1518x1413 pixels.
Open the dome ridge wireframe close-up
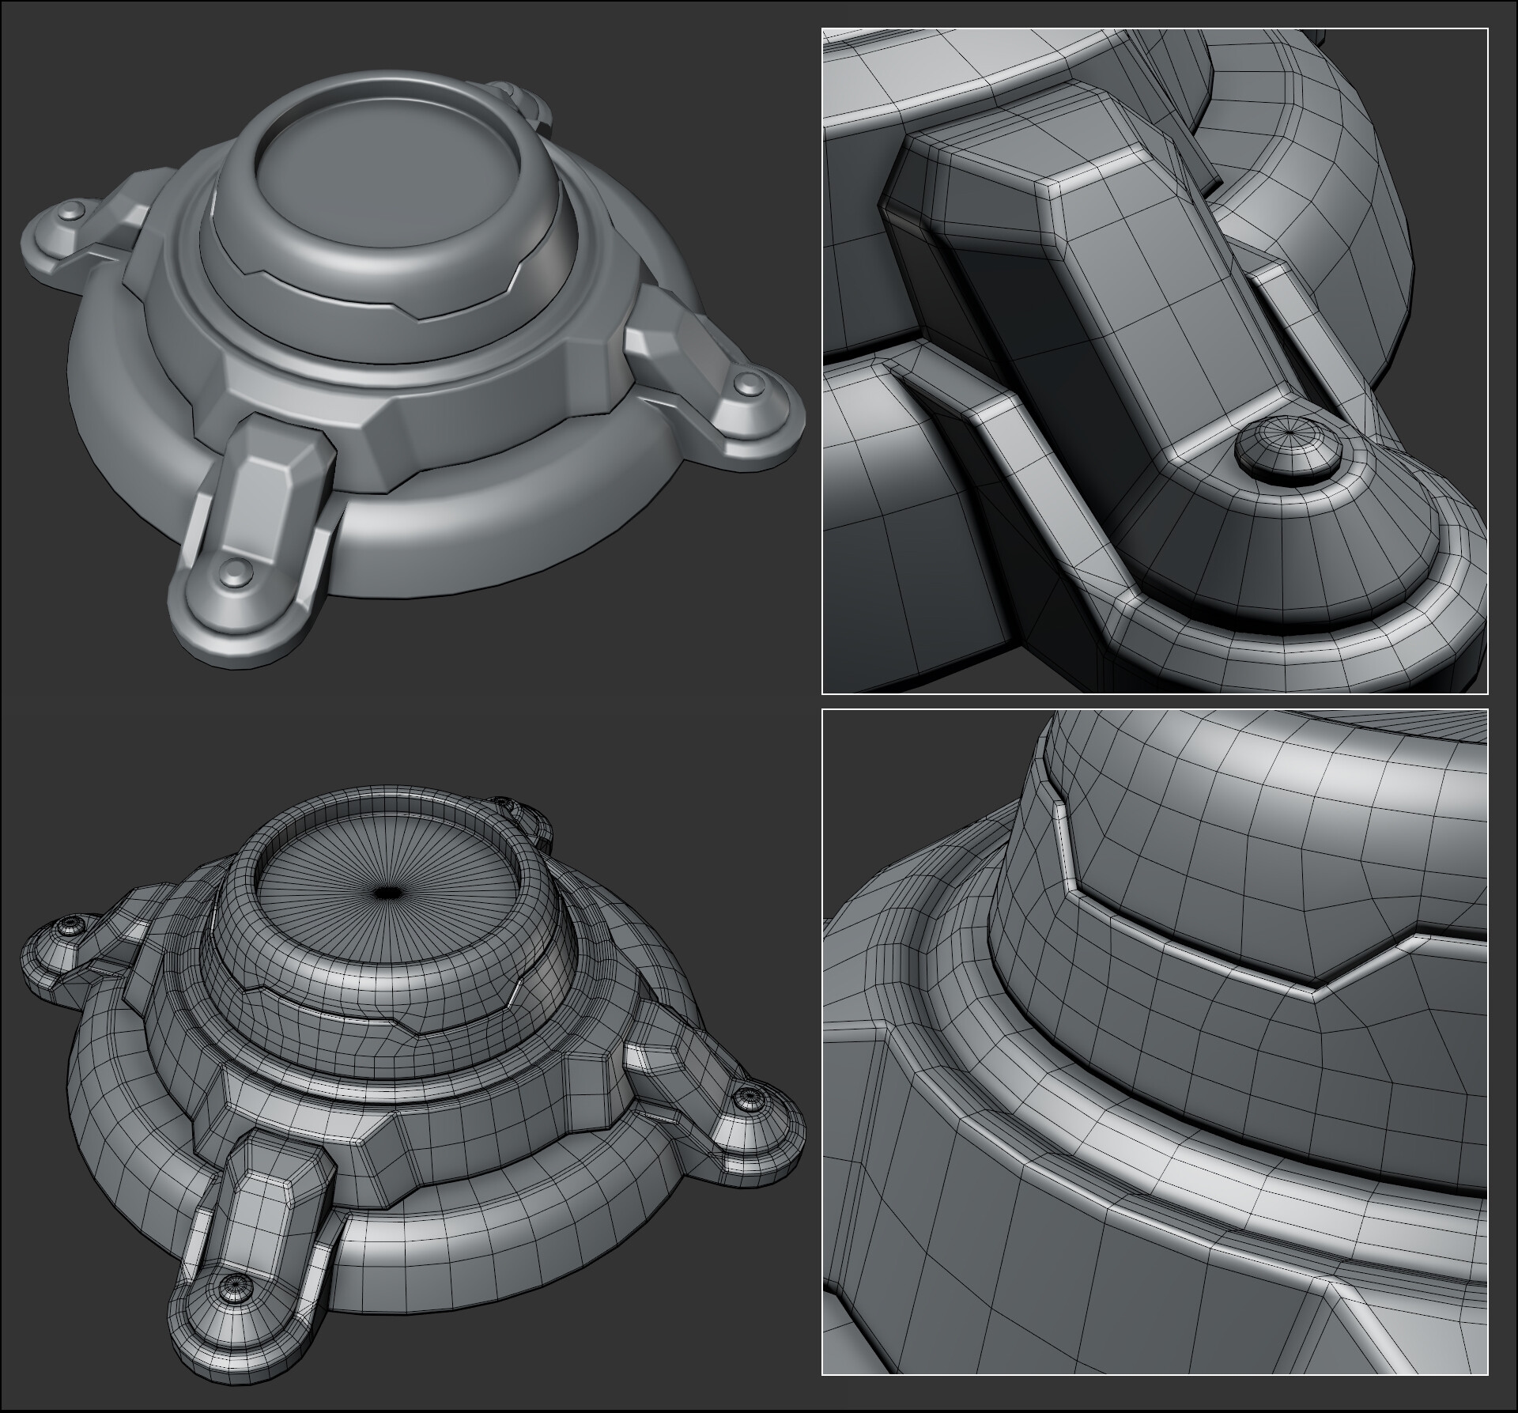click(x=1155, y=1042)
